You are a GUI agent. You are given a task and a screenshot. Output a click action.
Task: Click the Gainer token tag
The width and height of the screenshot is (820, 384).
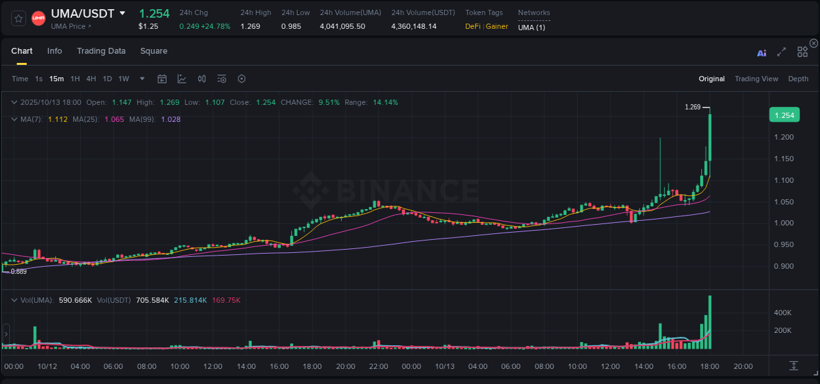pyautogui.click(x=497, y=26)
